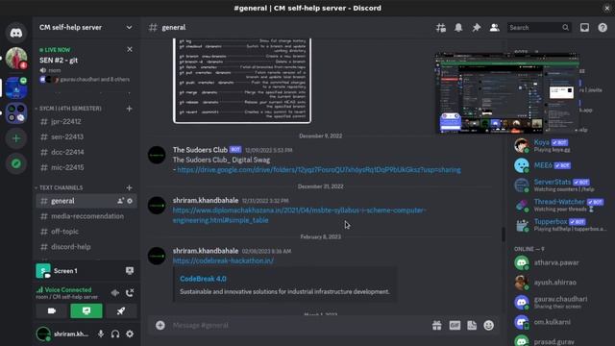Image resolution: width=615 pixels, height=346 pixels.
Task: Open CodeBreak 4.0 embed title
Action: point(203,279)
